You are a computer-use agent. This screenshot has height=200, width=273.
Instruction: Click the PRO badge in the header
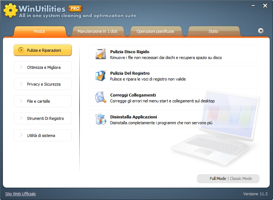click(x=75, y=8)
